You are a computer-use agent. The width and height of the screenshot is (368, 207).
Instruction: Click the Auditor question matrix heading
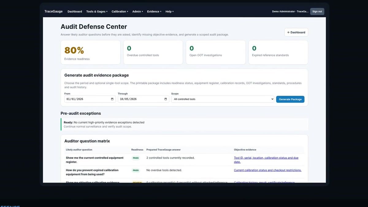87,141
